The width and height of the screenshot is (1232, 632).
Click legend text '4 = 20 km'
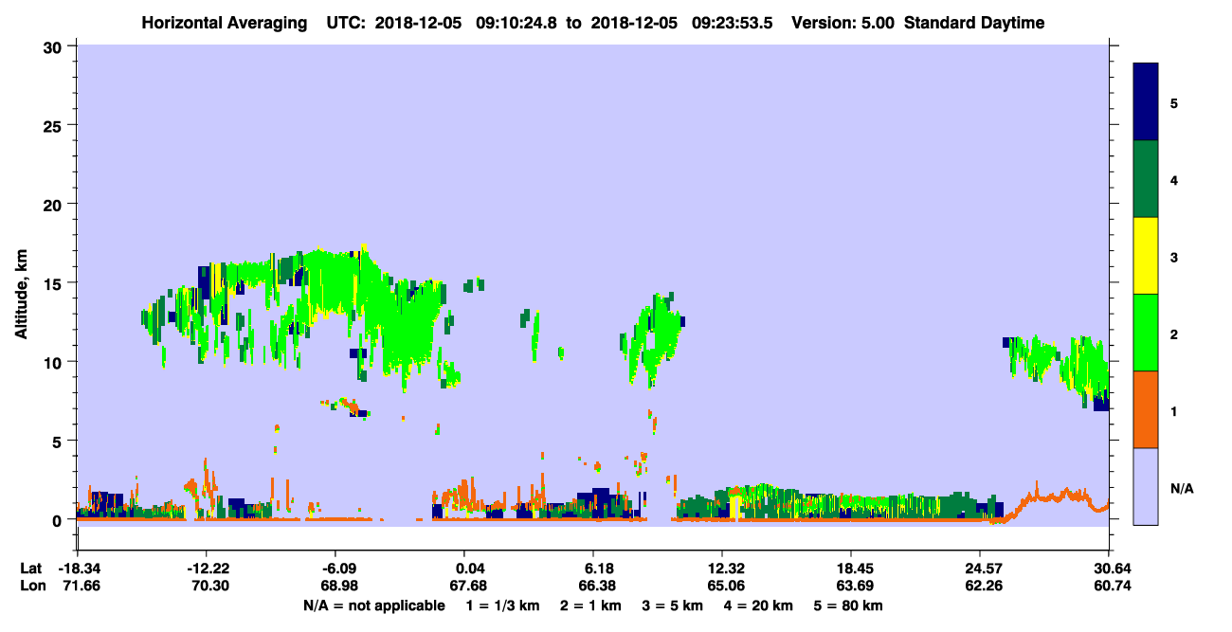756,605
